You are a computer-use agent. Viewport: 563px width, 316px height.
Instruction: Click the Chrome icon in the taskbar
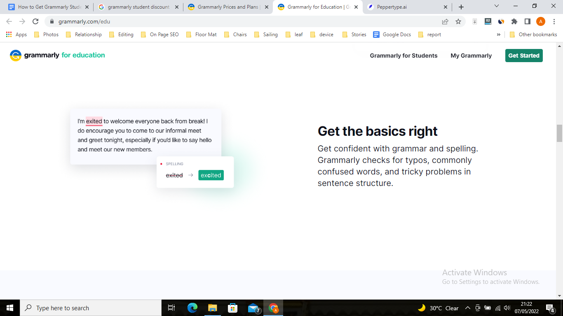[x=273, y=308]
